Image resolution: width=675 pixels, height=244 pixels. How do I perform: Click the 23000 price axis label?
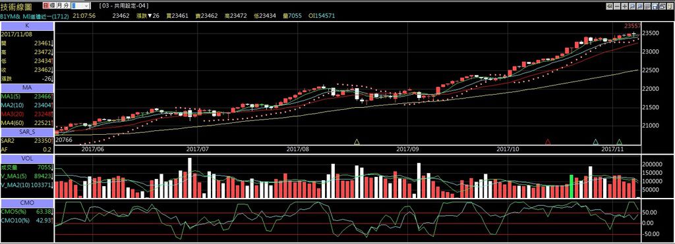coord(650,51)
